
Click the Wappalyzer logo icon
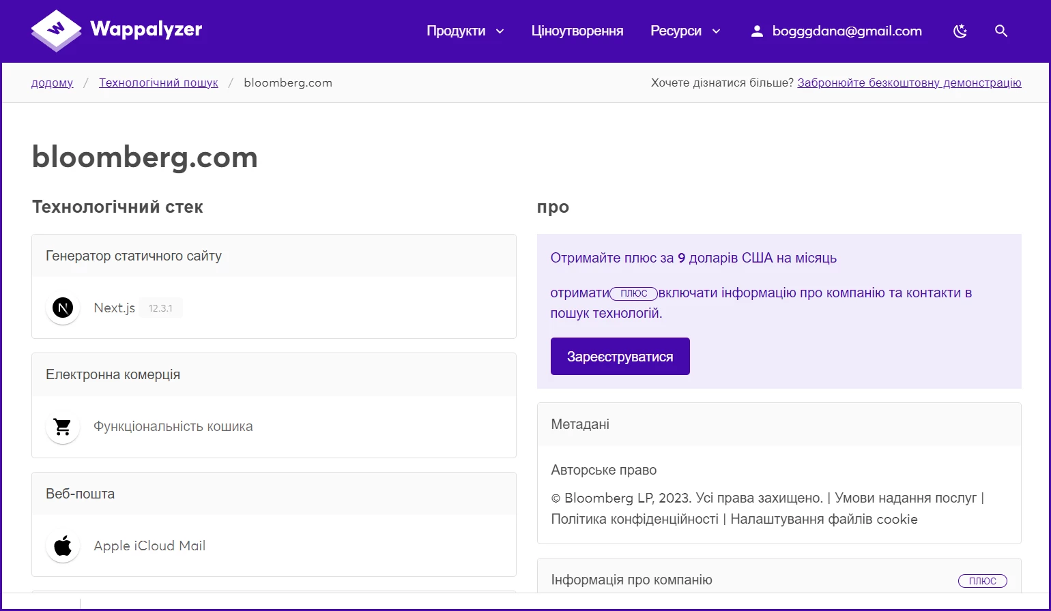pyautogui.click(x=57, y=31)
